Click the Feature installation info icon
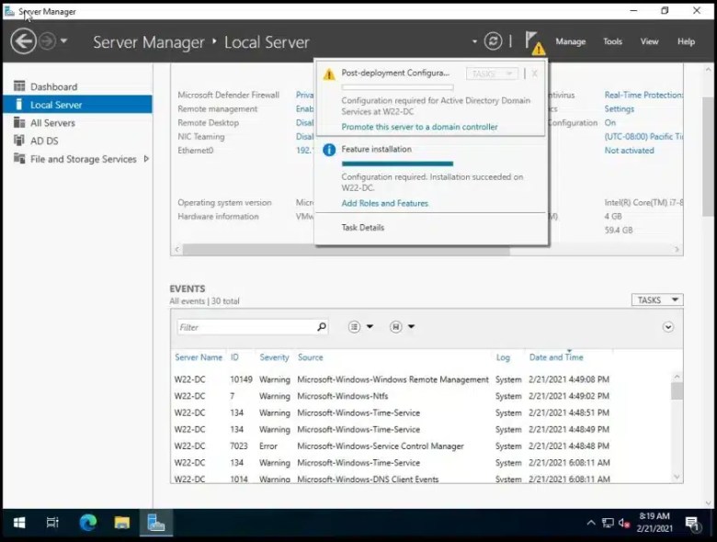The image size is (717, 542). coord(329,150)
